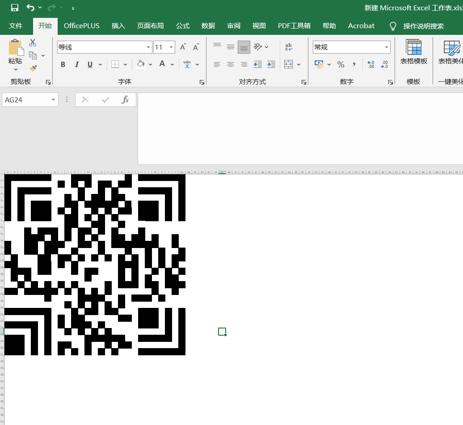Open fill color palette dropdown

(150, 64)
